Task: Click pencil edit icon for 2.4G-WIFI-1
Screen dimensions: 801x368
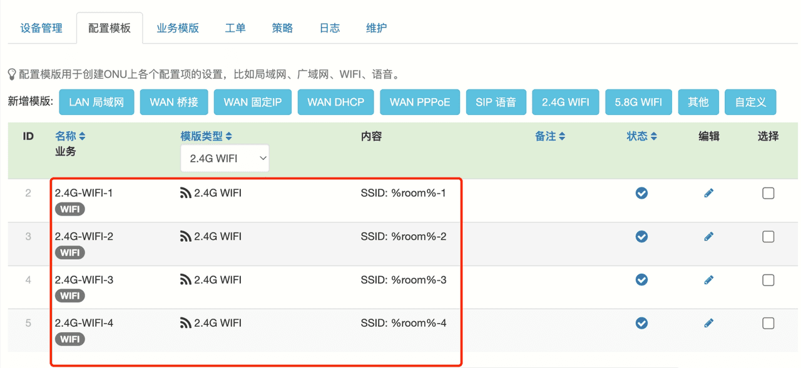Action: pyautogui.click(x=708, y=194)
